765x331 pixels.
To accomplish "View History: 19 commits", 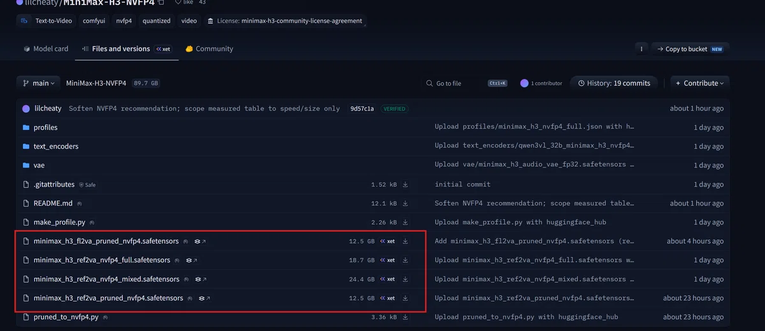I will (614, 83).
